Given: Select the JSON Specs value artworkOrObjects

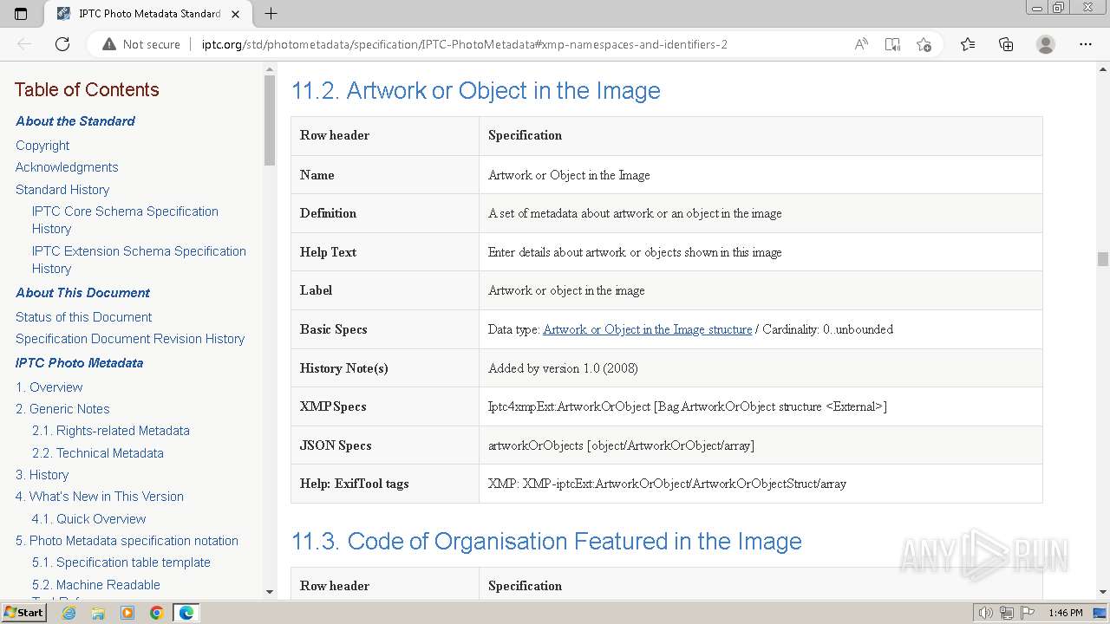Looking at the screenshot, I should (x=621, y=445).
